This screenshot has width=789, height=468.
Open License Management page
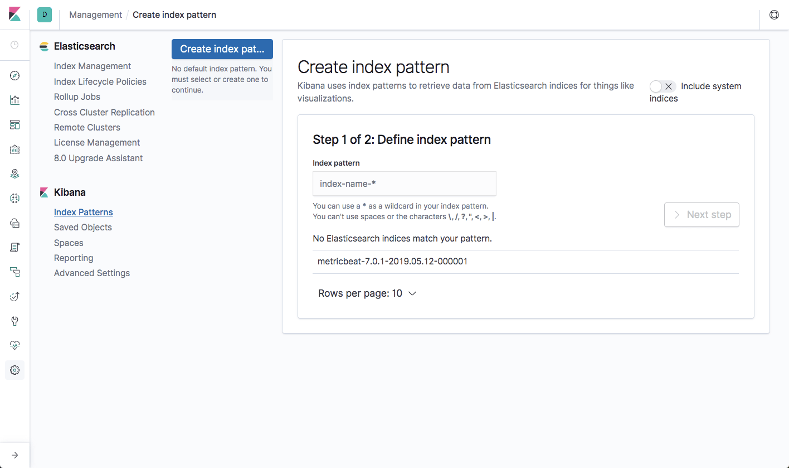97,143
